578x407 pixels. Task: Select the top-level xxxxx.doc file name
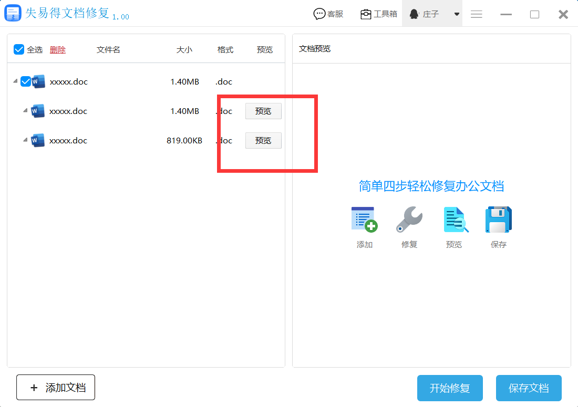(68, 82)
